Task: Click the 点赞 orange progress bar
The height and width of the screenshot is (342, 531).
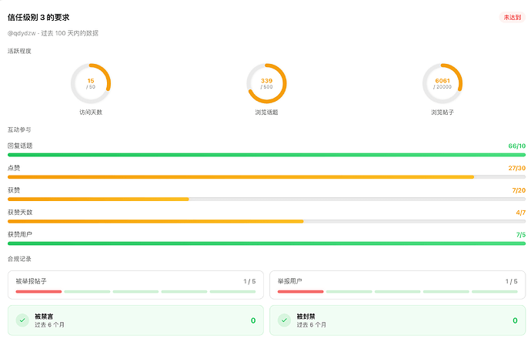Action: point(266,177)
